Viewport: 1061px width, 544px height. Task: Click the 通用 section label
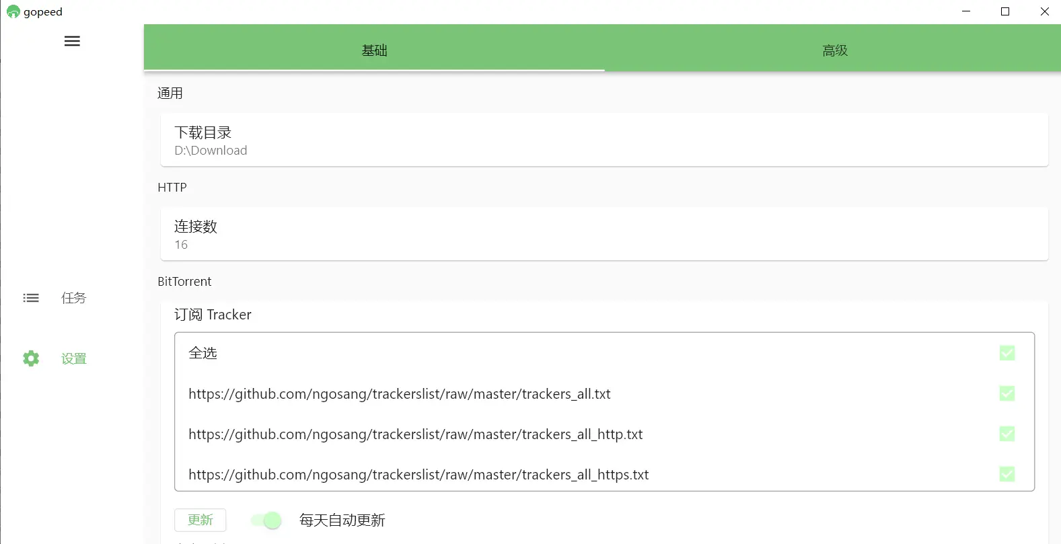[170, 93]
